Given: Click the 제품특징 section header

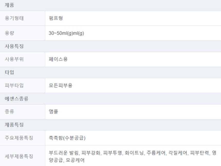Looking at the screenshot, I should 14,125.
